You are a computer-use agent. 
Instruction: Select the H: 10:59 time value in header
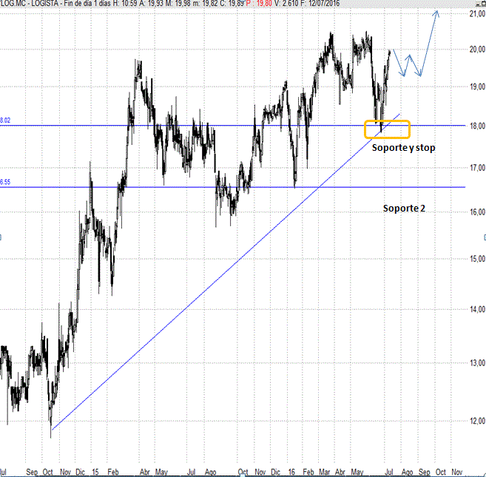[124, 4]
